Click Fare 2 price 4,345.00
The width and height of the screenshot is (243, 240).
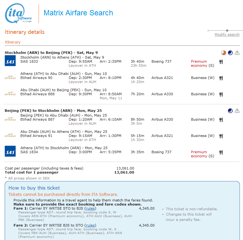(x=147, y=225)
